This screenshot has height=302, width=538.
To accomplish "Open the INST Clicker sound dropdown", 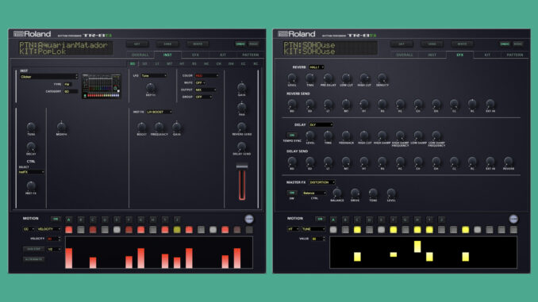I will (48, 77).
